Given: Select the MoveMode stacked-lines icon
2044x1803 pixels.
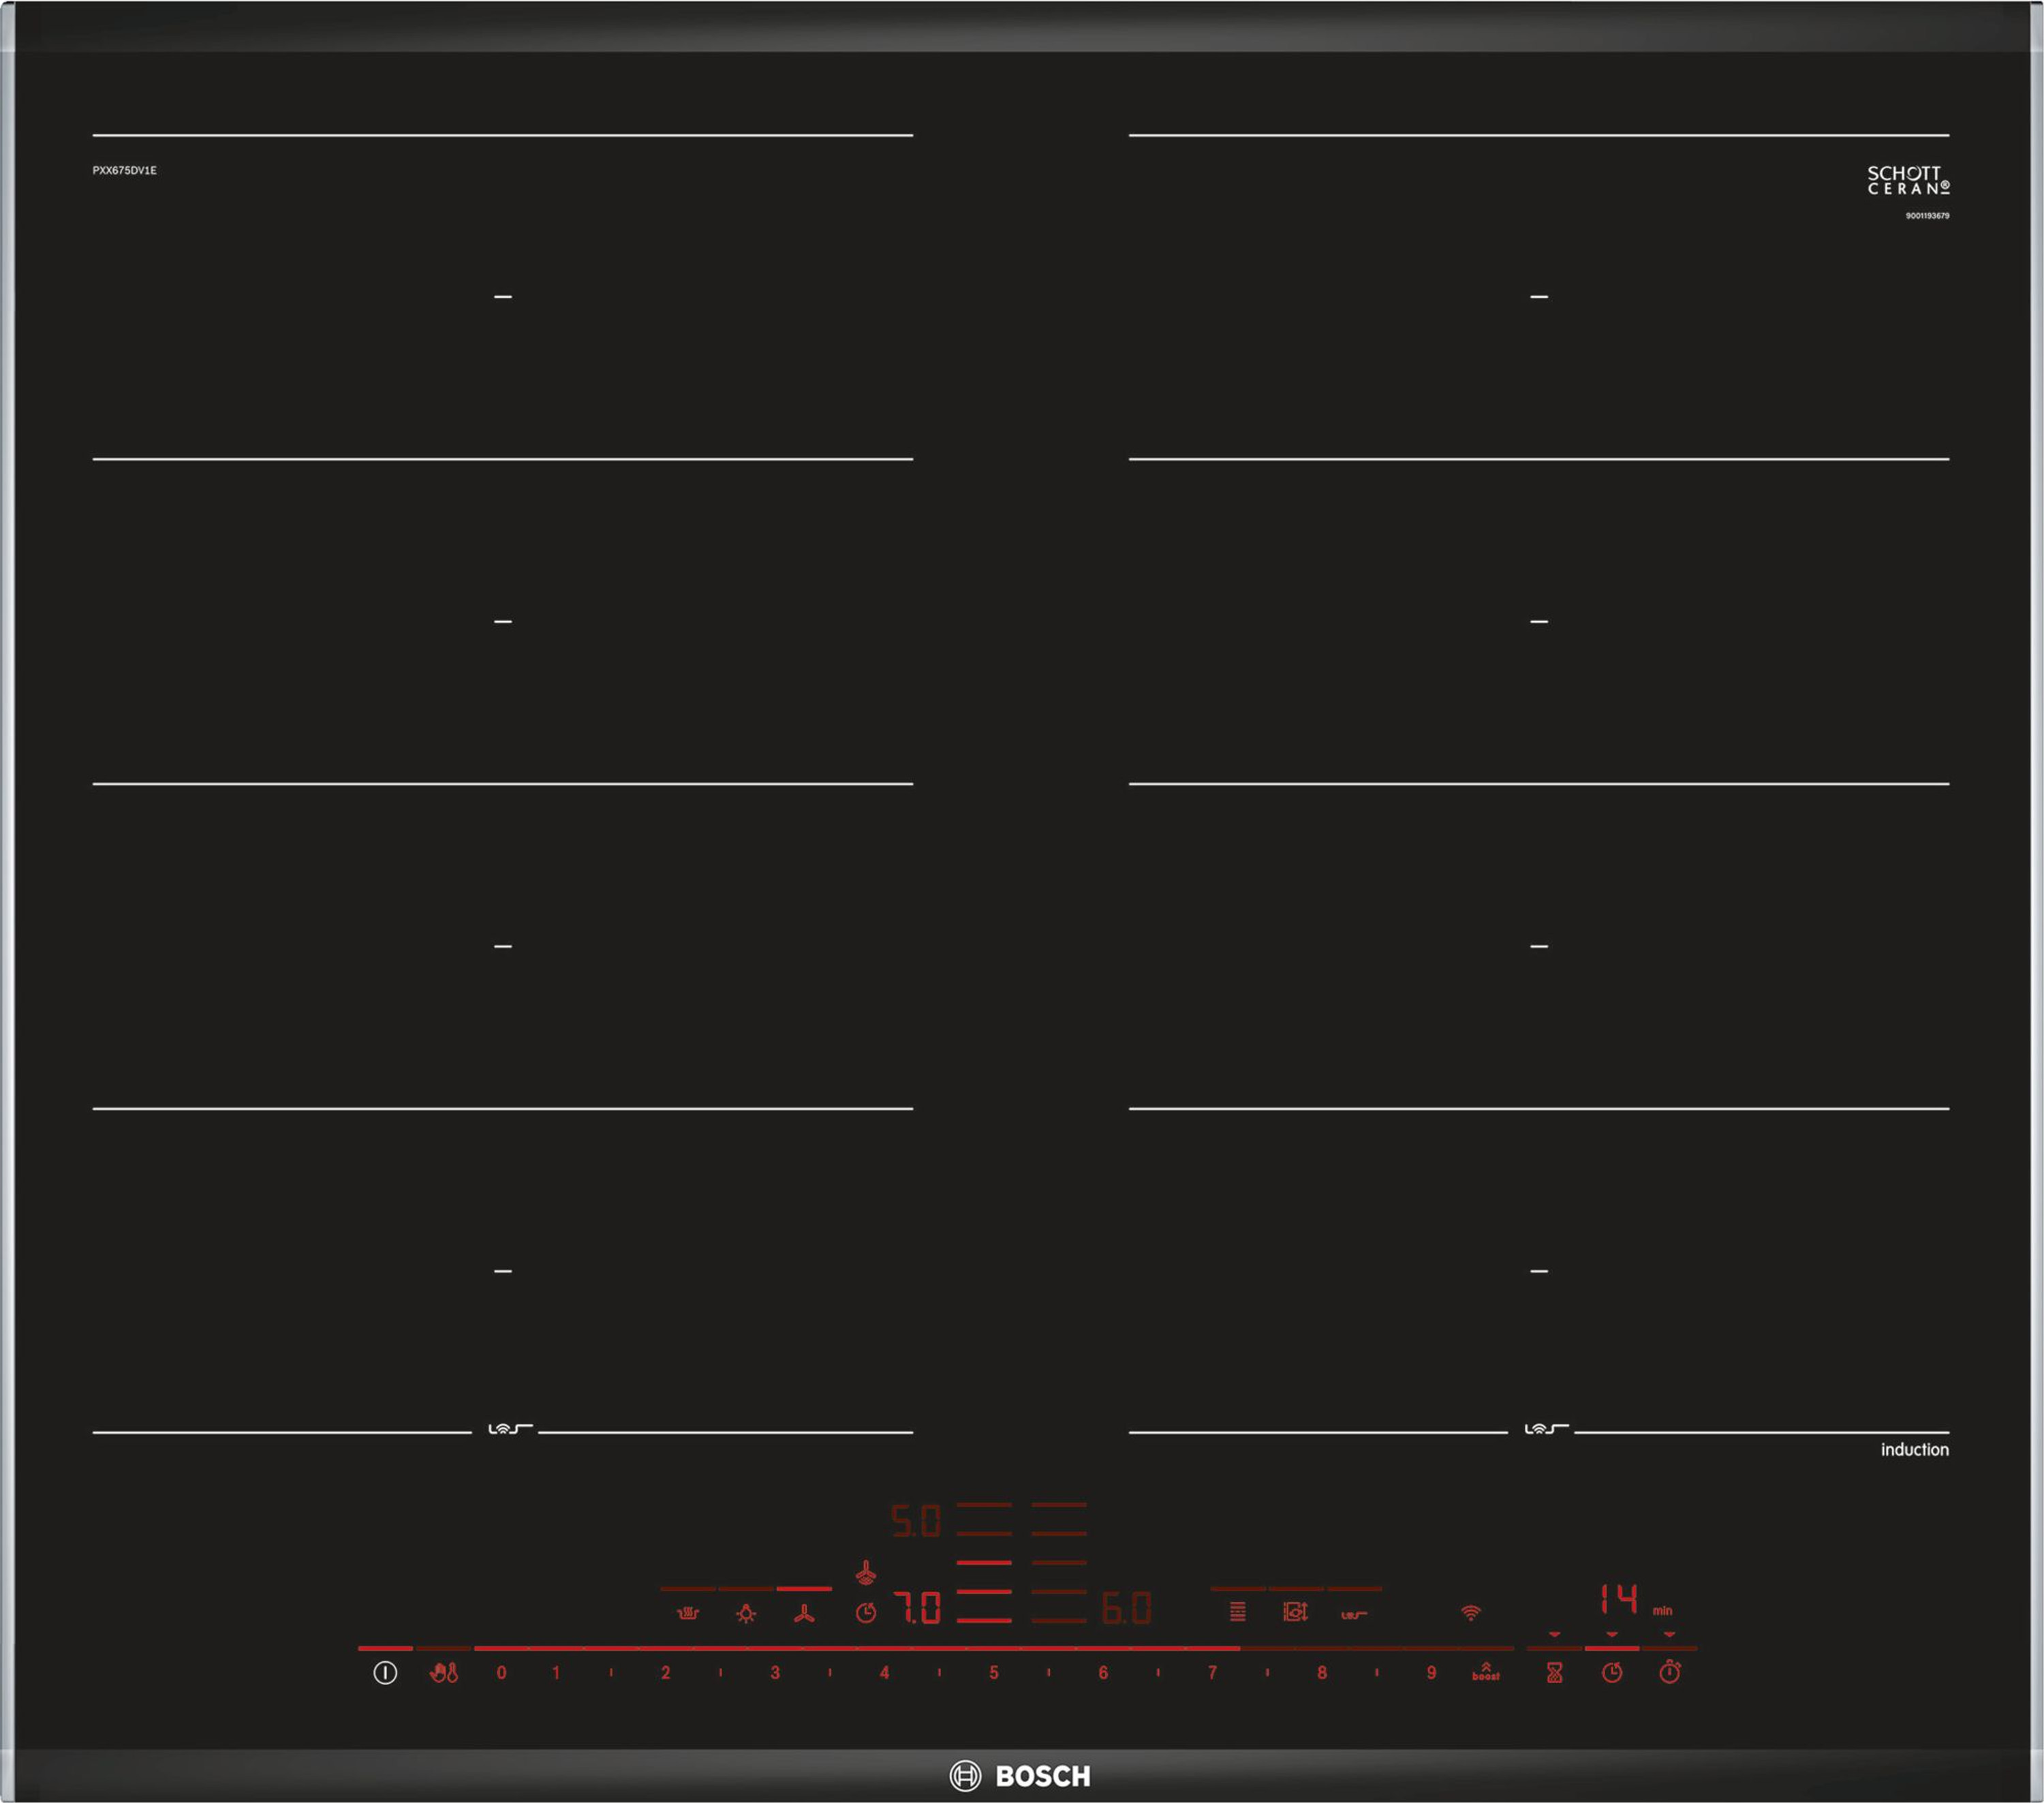Looking at the screenshot, I should point(1238,1612).
